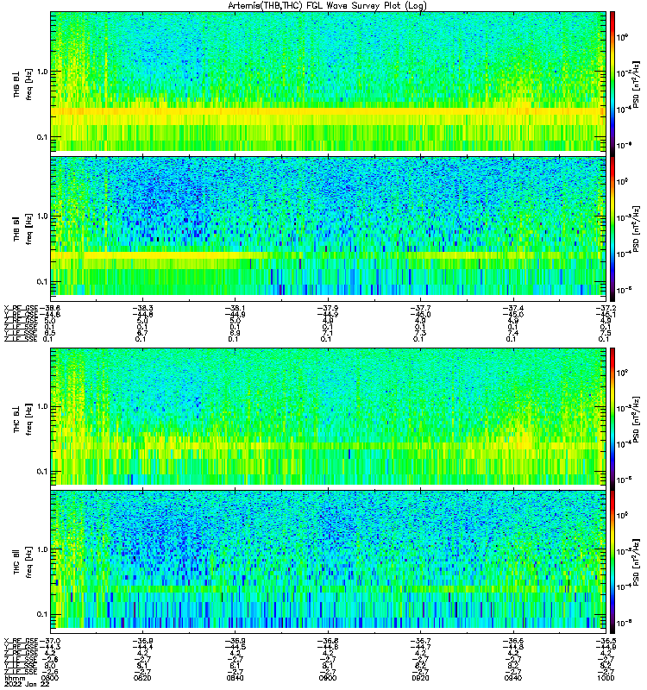Click the colorbar beside the THC B∥ panel
The width and height of the screenshot is (647, 690).
[x=612, y=562]
